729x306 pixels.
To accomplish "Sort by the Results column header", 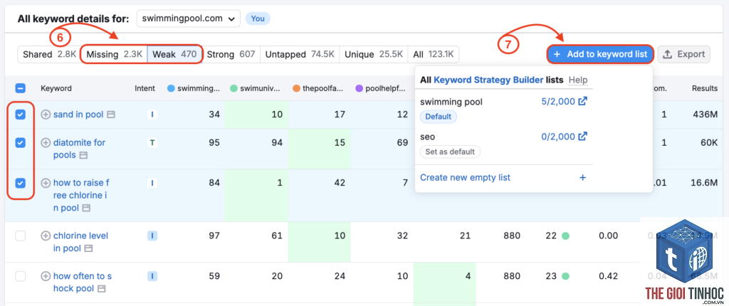I will pos(705,88).
